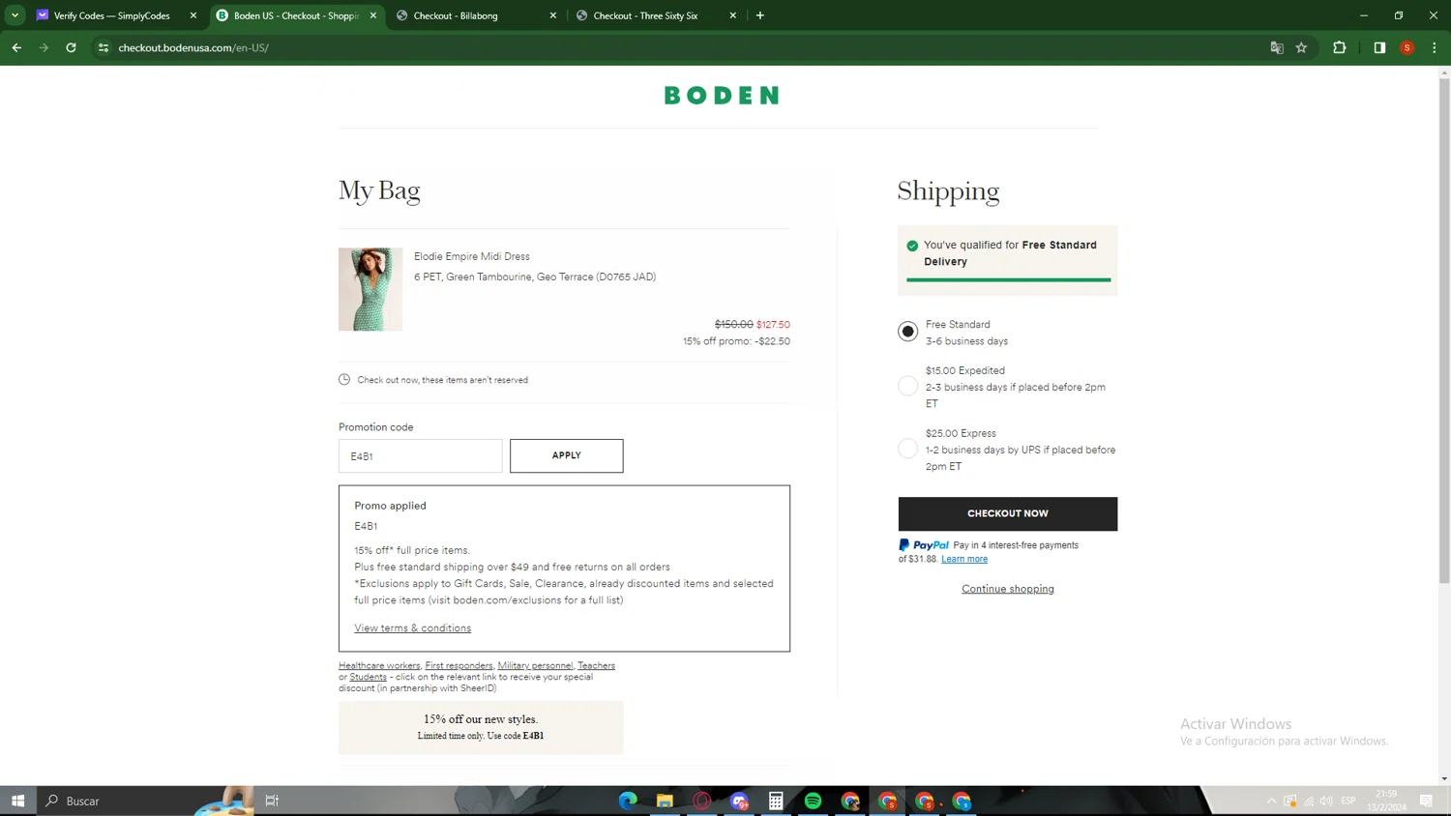Click the Students discount link
The width and height of the screenshot is (1451, 816).
pos(368,677)
